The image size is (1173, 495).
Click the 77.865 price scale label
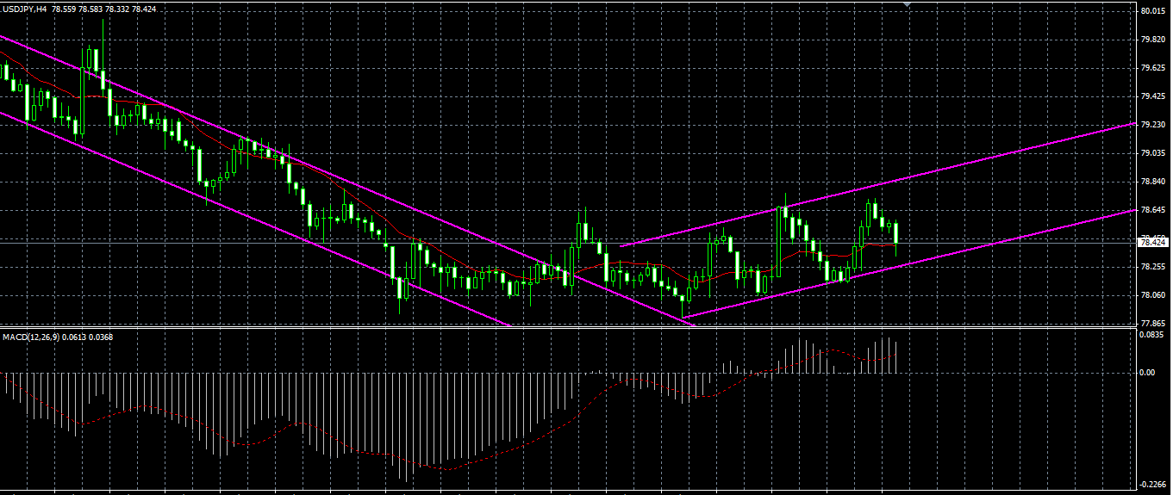1152,324
